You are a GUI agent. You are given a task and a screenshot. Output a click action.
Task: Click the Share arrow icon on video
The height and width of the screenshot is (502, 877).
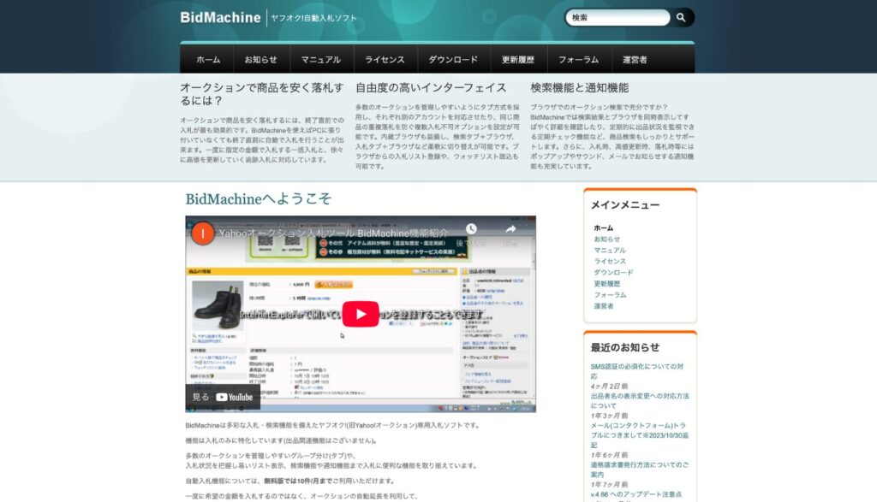coord(510,229)
